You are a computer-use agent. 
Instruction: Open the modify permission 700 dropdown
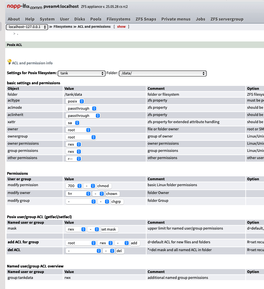coord(74,186)
